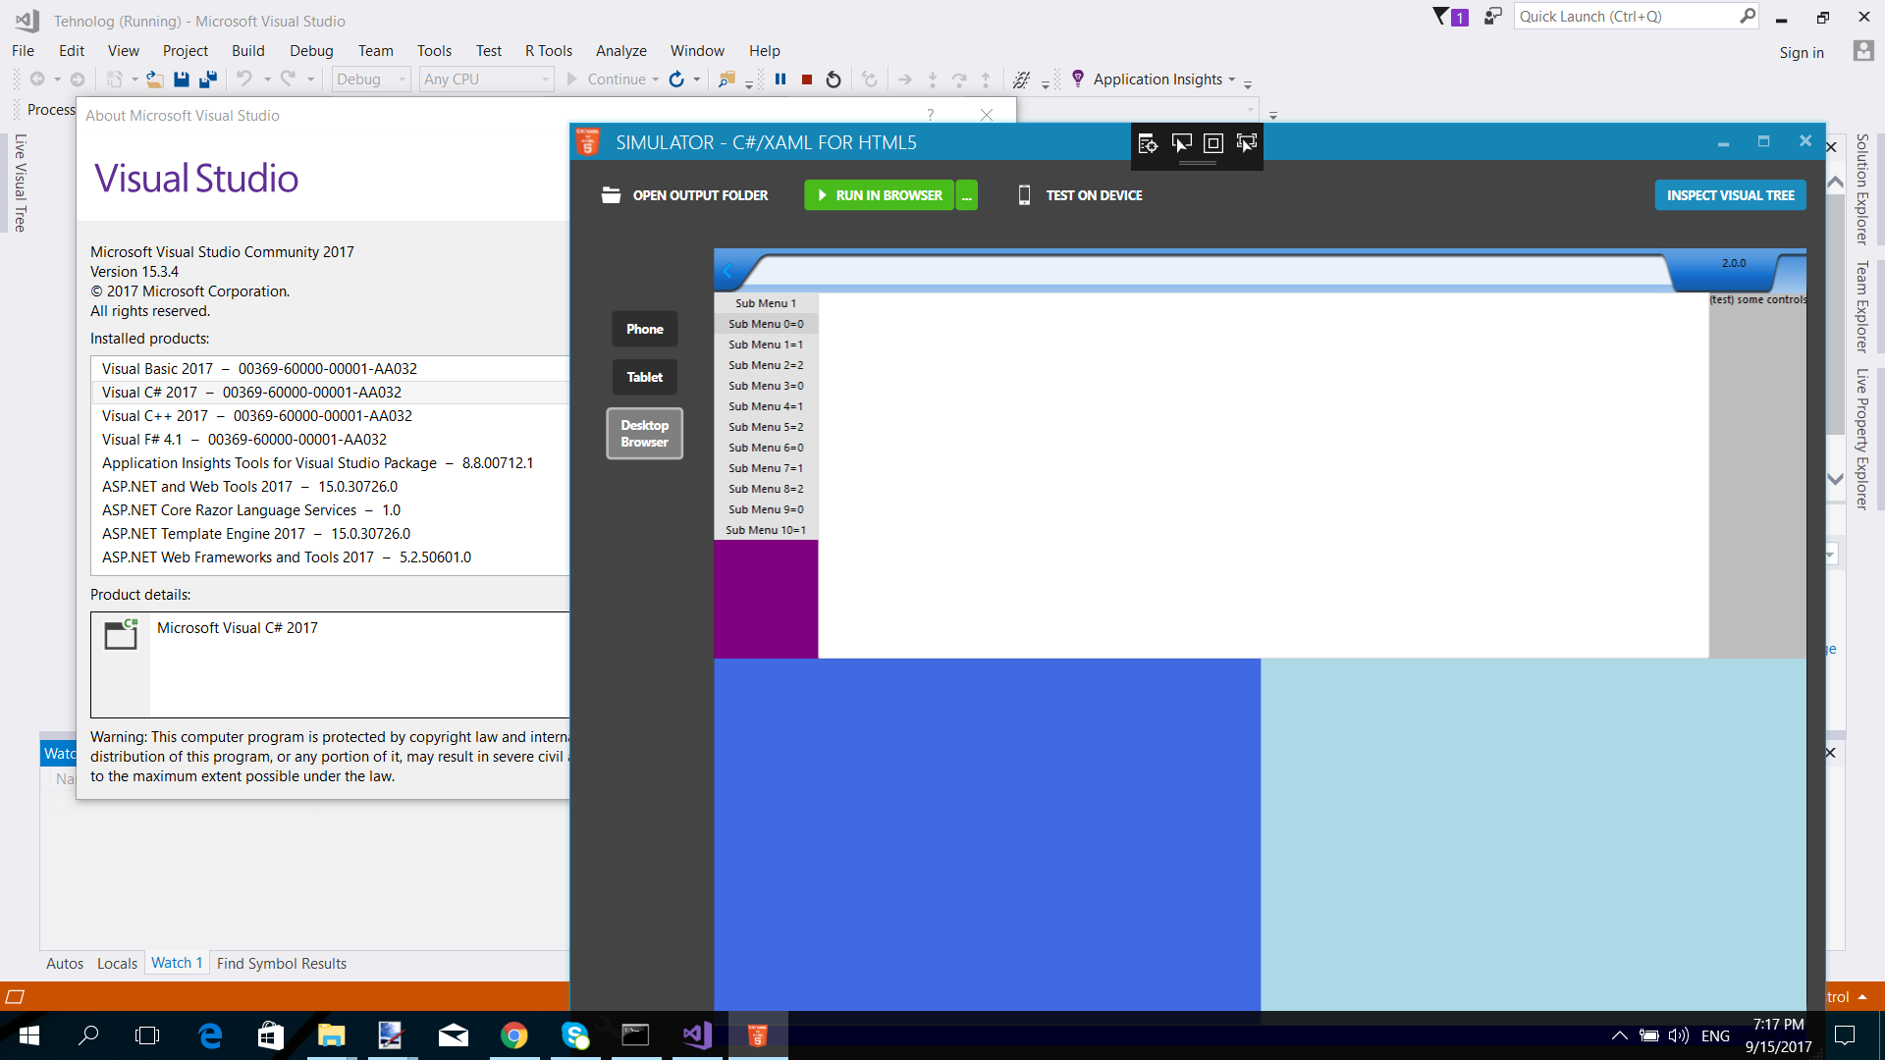Open Live Property Explorer side tab
Viewport: 1885px width, 1060px height.
pos(1861,439)
